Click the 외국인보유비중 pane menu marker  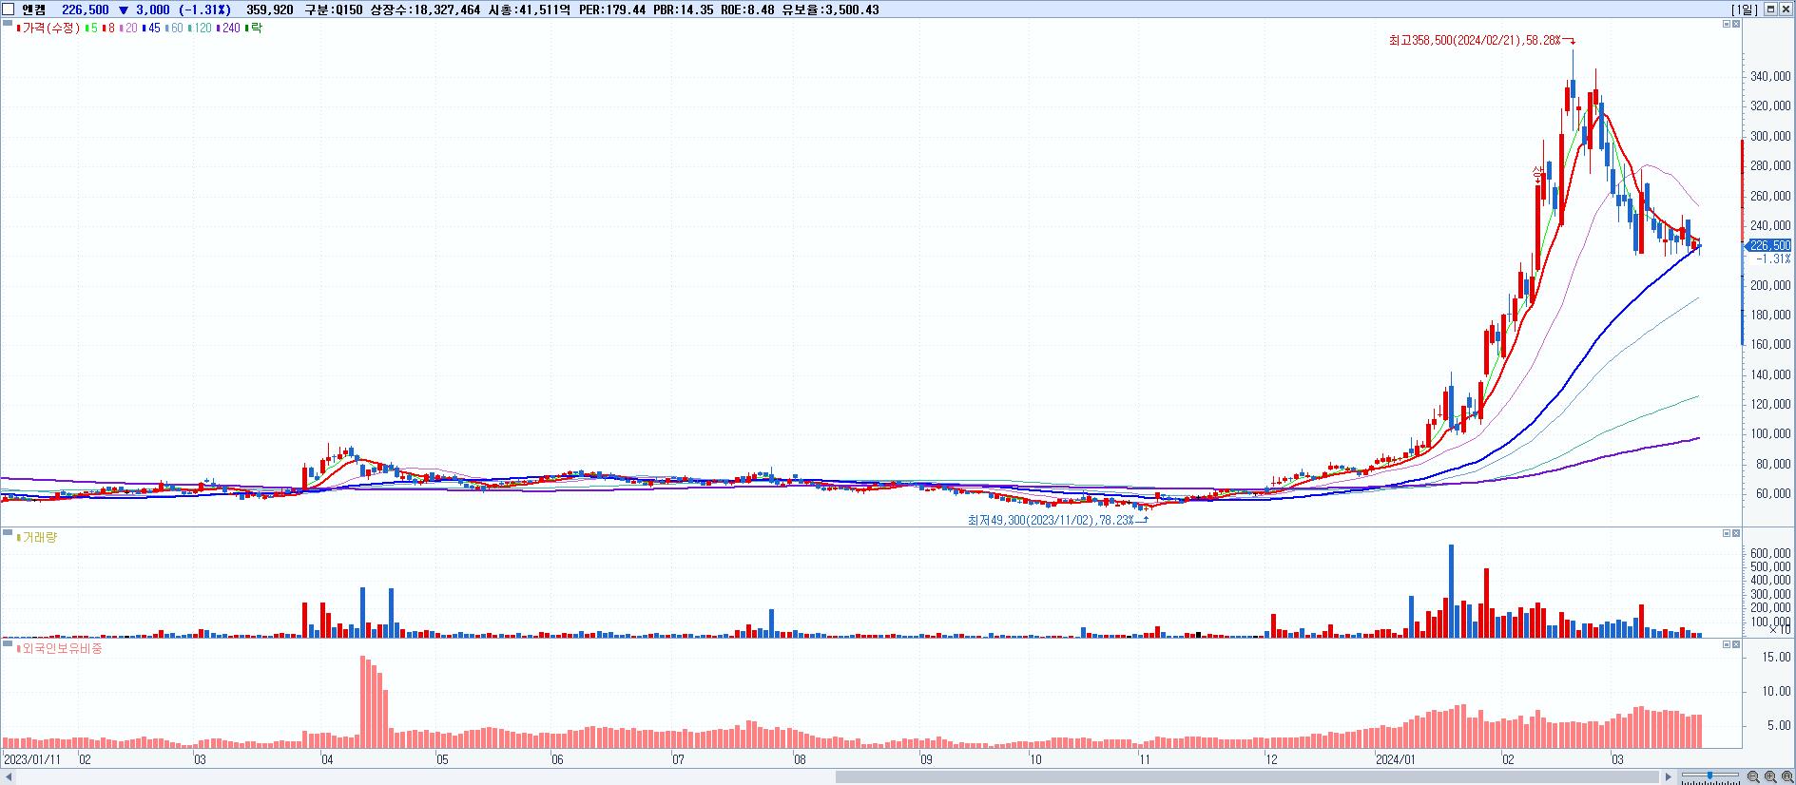(8, 644)
